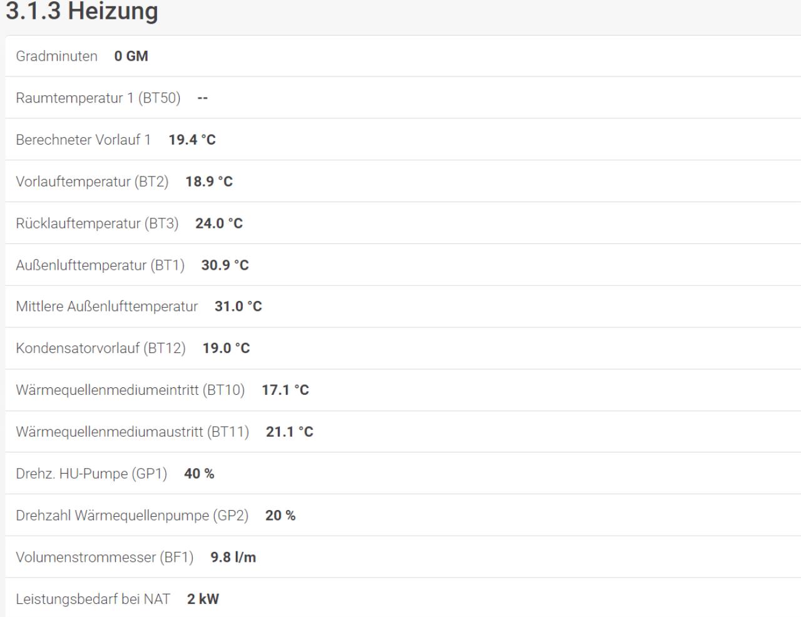Click the 3.1.3 Heizung heading
Image resolution: width=801 pixels, height=617 pixels.
tap(81, 11)
